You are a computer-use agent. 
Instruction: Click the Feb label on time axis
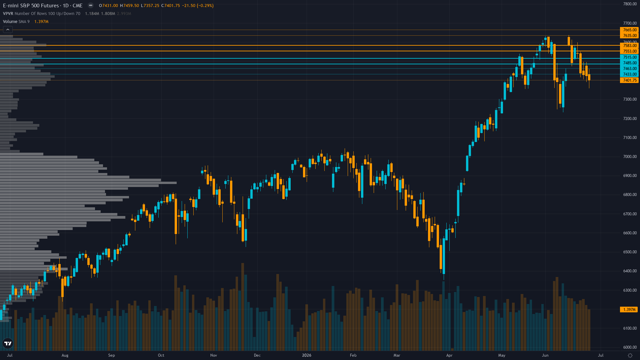click(x=353, y=355)
